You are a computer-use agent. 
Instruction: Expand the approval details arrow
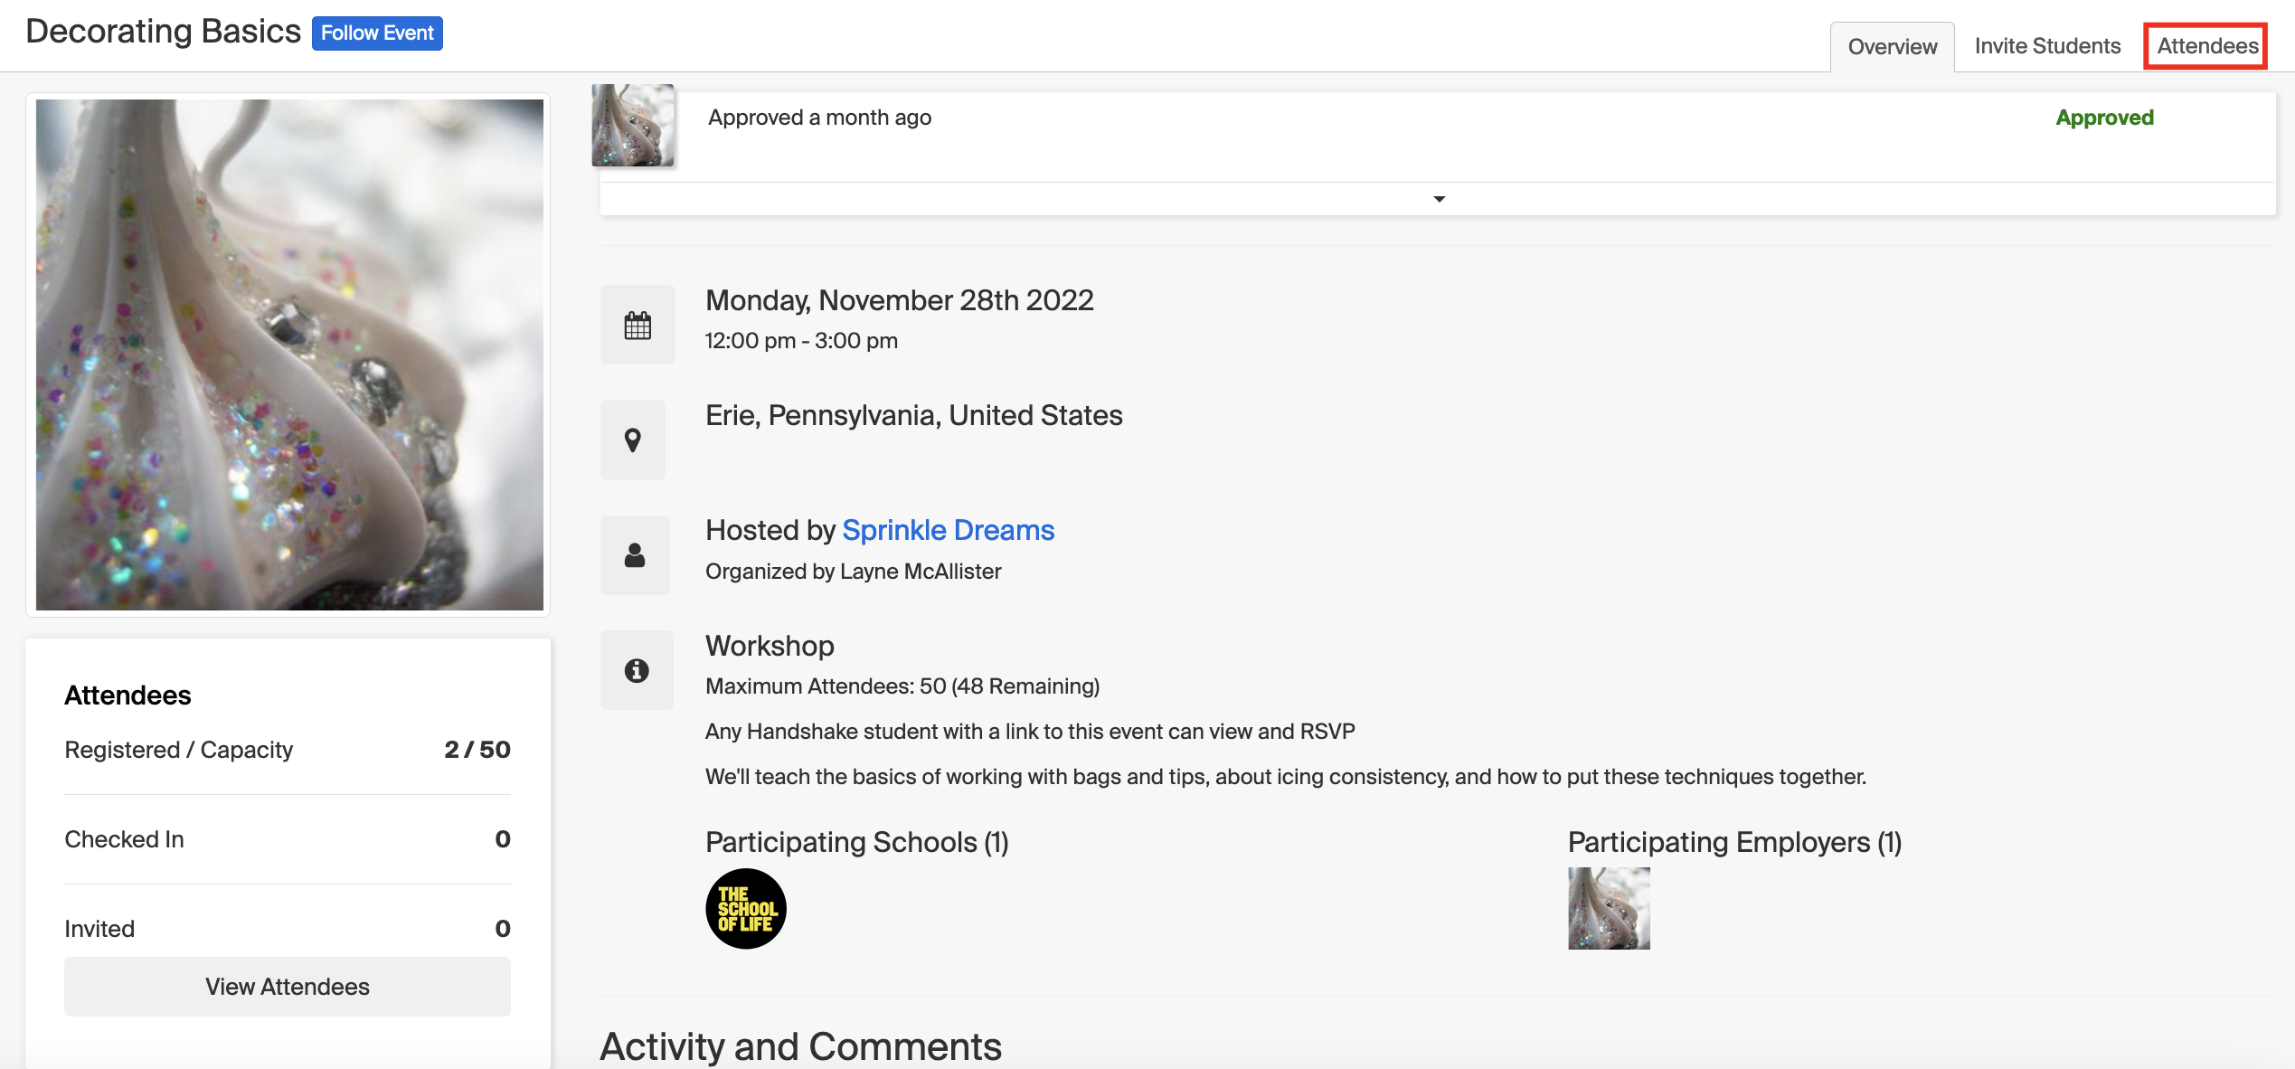[x=1439, y=199]
